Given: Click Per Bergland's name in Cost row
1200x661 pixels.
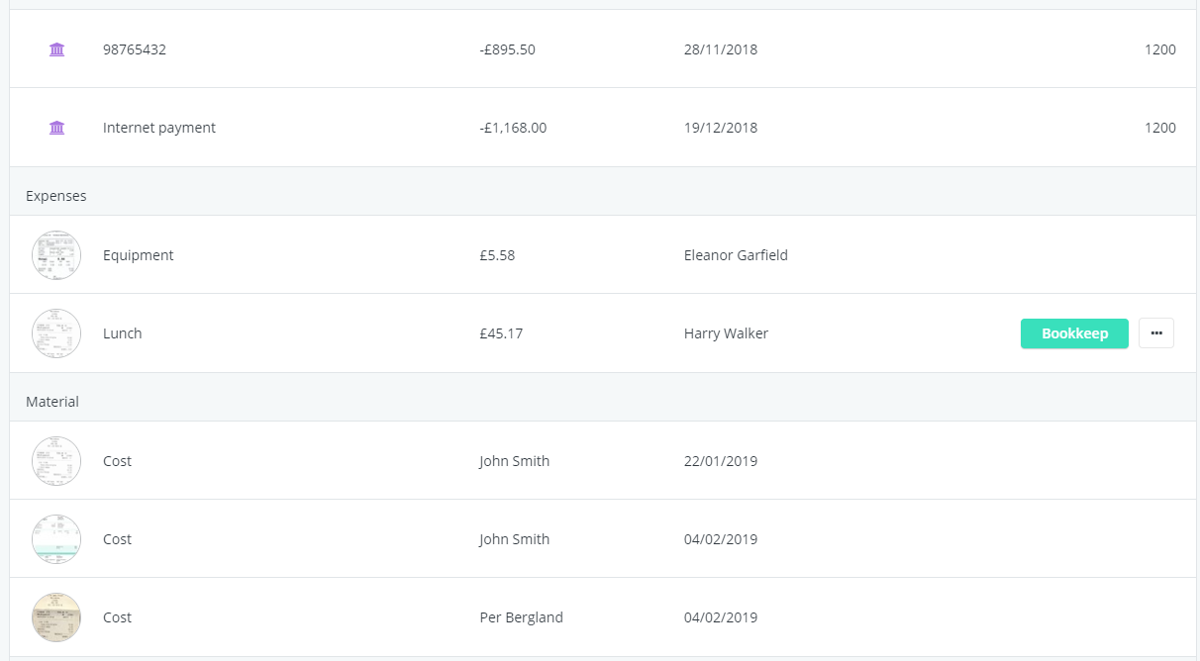Looking at the screenshot, I should 521,617.
